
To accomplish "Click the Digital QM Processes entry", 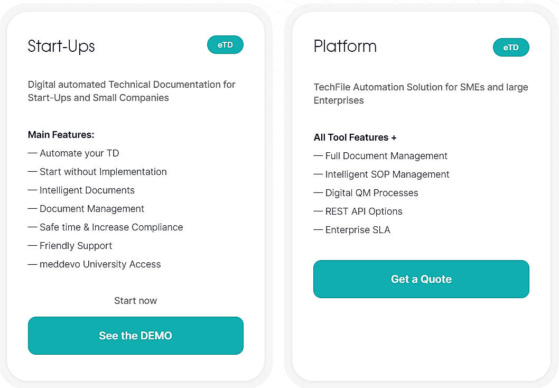I will click(366, 193).
